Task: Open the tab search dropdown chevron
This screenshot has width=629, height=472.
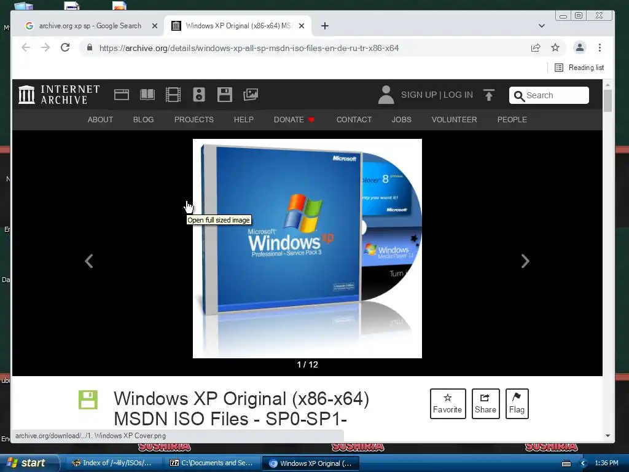Action: coord(542,26)
